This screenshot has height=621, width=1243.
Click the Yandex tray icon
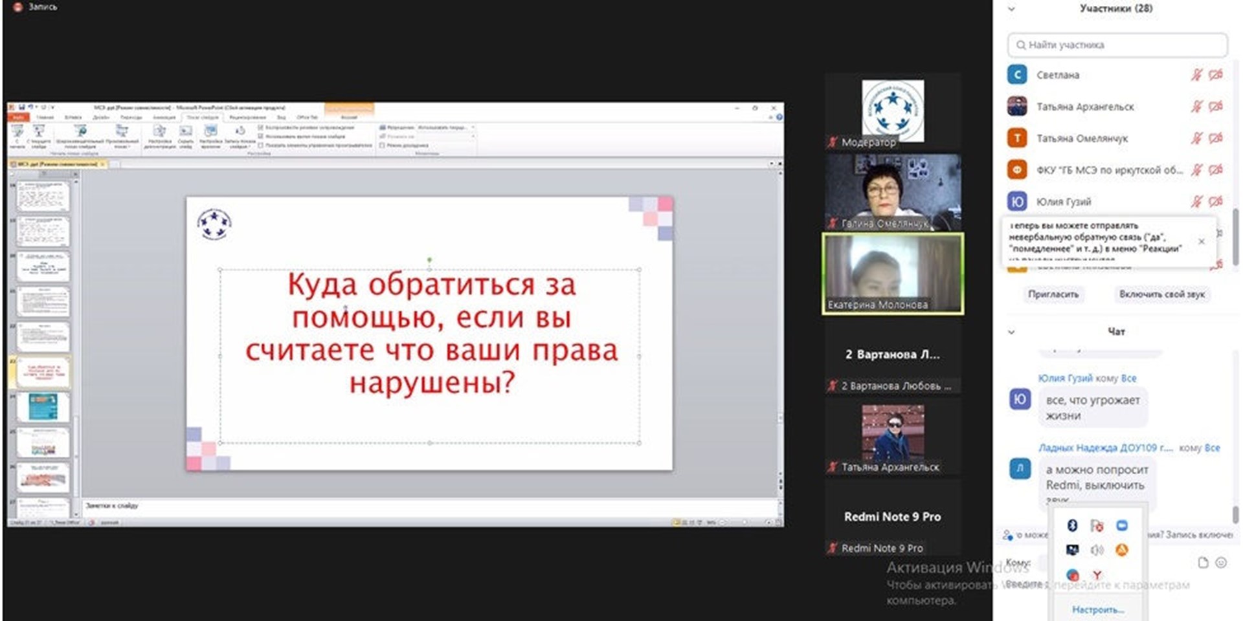coord(1097,574)
